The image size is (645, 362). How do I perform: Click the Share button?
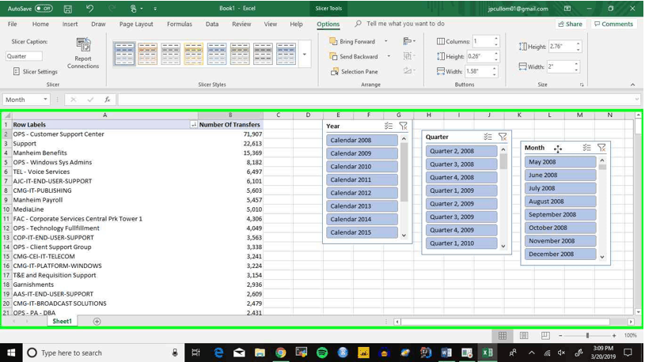pos(570,25)
